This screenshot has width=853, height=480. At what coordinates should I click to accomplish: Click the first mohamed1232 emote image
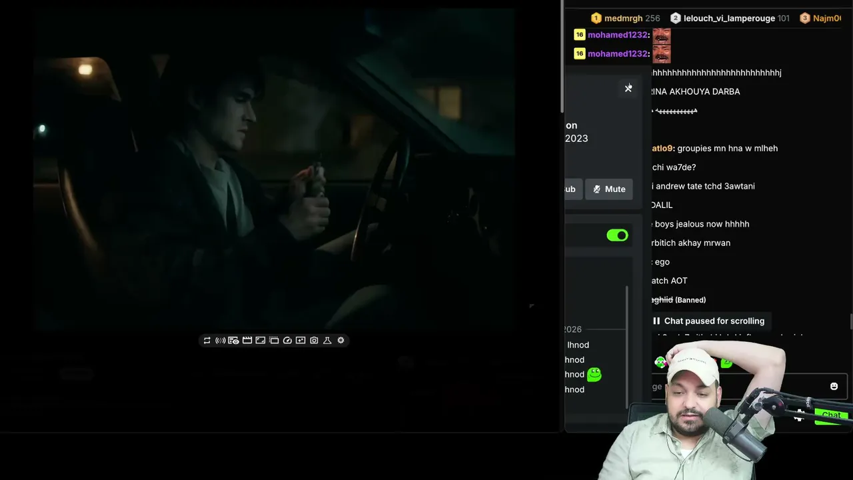click(x=662, y=35)
